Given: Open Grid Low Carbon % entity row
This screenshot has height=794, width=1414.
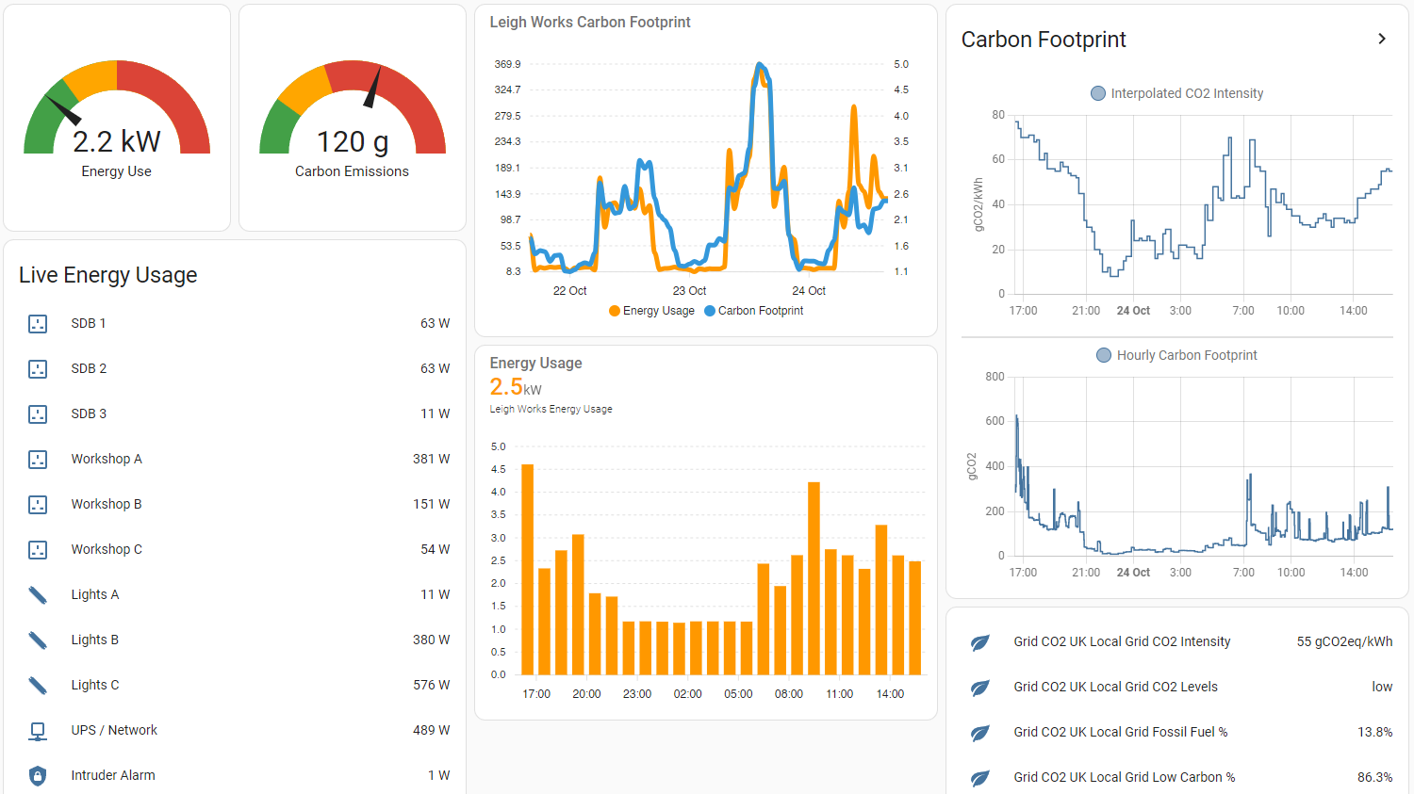Looking at the screenshot, I should 1124,778.
